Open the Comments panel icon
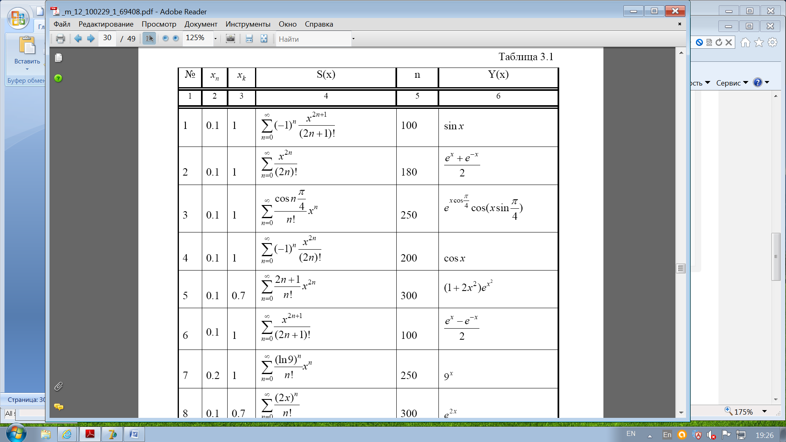The image size is (786, 442). pyautogui.click(x=59, y=406)
